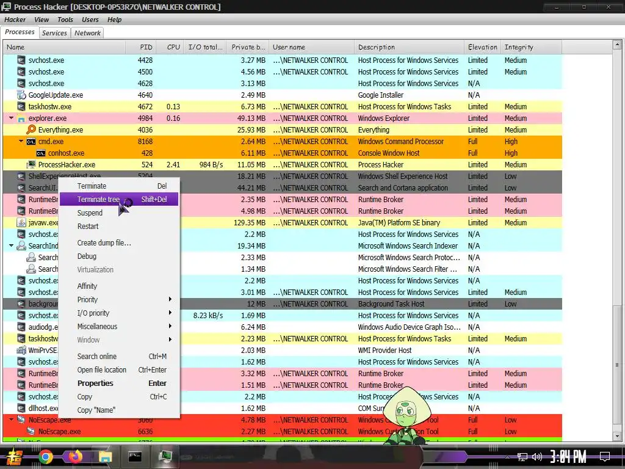625x469 pixels.
Task: Click the conhost.exe icon
Action: click(x=41, y=153)
